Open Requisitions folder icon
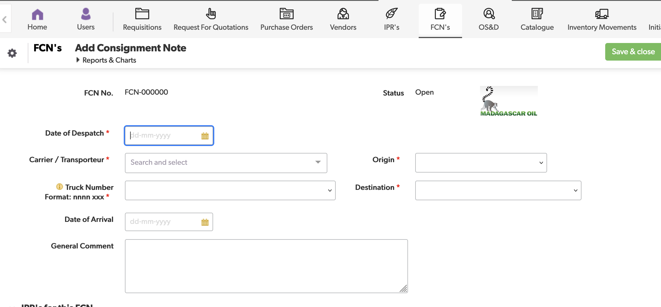This screenshot has width=661, height=307. coord(142,14)
